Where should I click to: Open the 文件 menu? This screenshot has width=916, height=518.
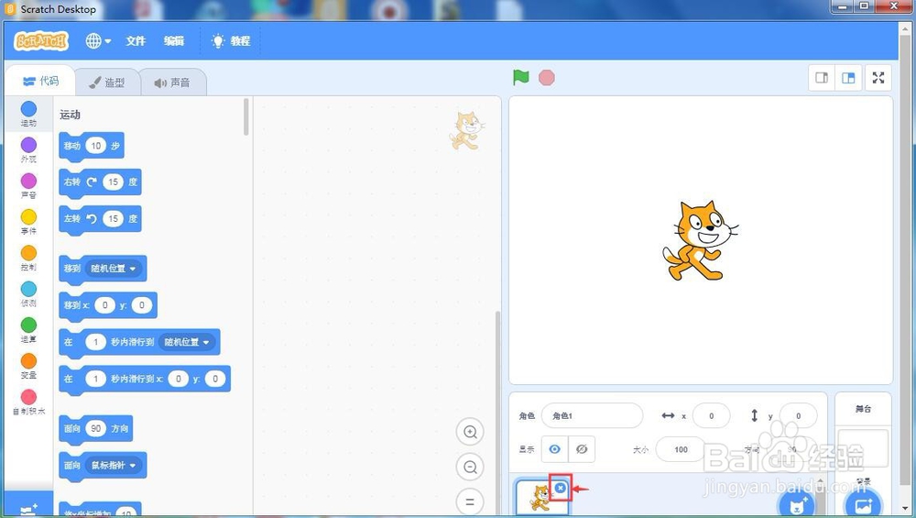click(136, 41)
